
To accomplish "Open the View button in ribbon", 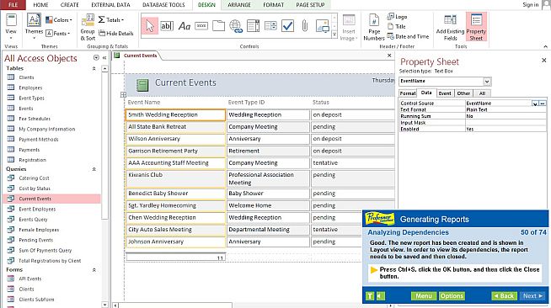I will [x=11, y=27].
